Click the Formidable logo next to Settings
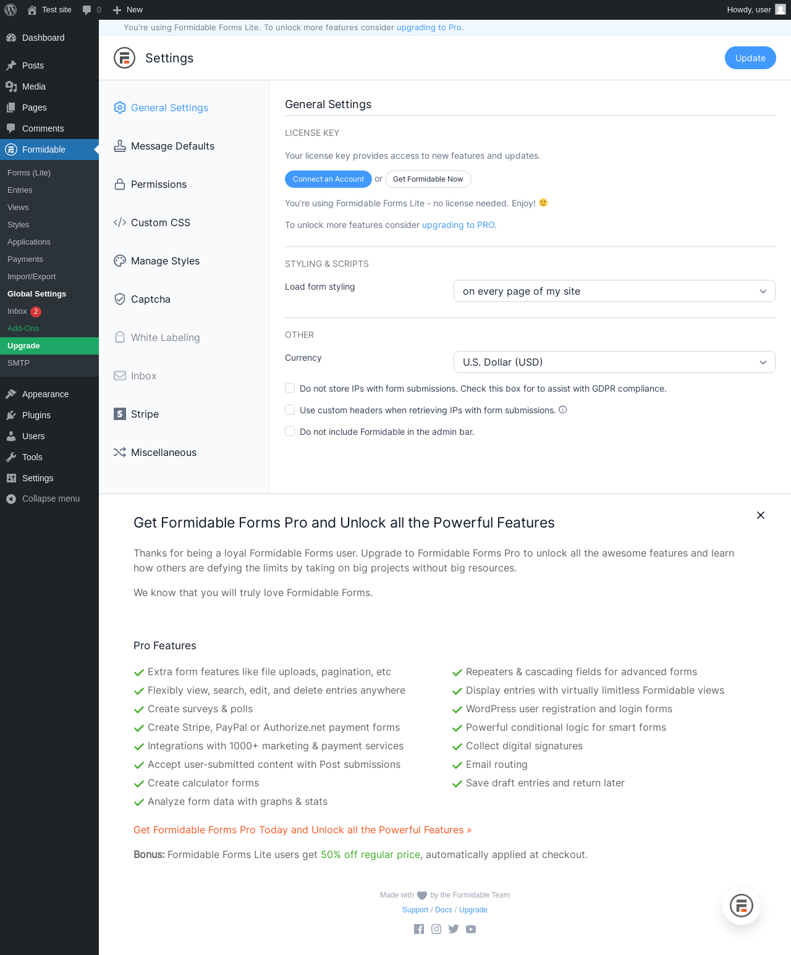This screenshot has width=791, height=955. tap(124, 58)
